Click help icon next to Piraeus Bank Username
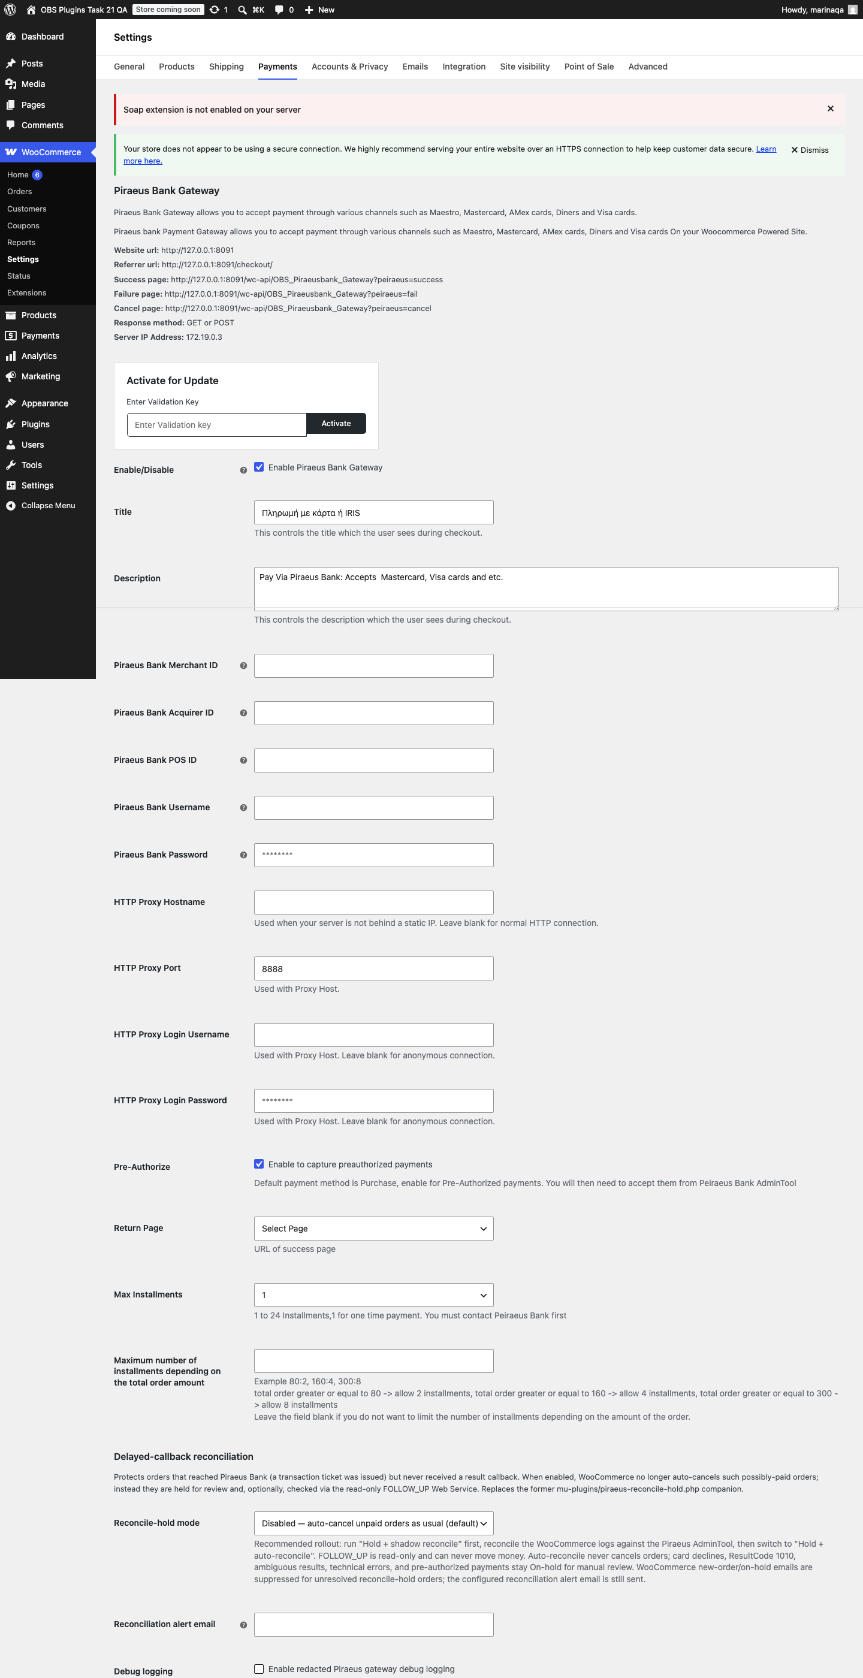 (243, 808)
